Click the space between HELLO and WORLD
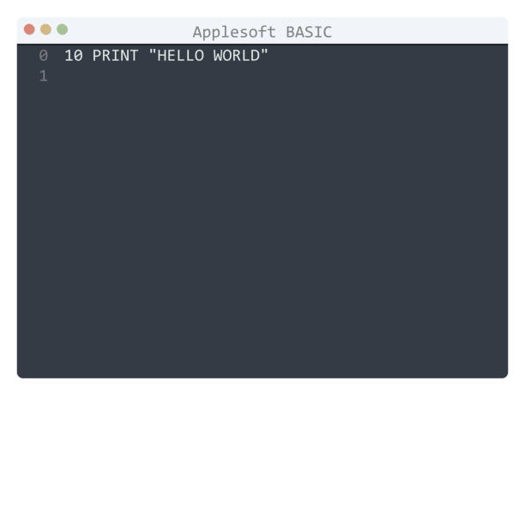525x525 pixels. (208, 56)
